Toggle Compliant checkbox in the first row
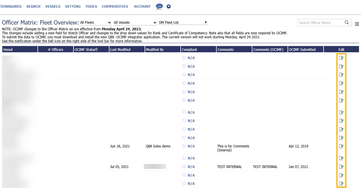The height and width of the screenshot is (192, 361). point(184,58)
